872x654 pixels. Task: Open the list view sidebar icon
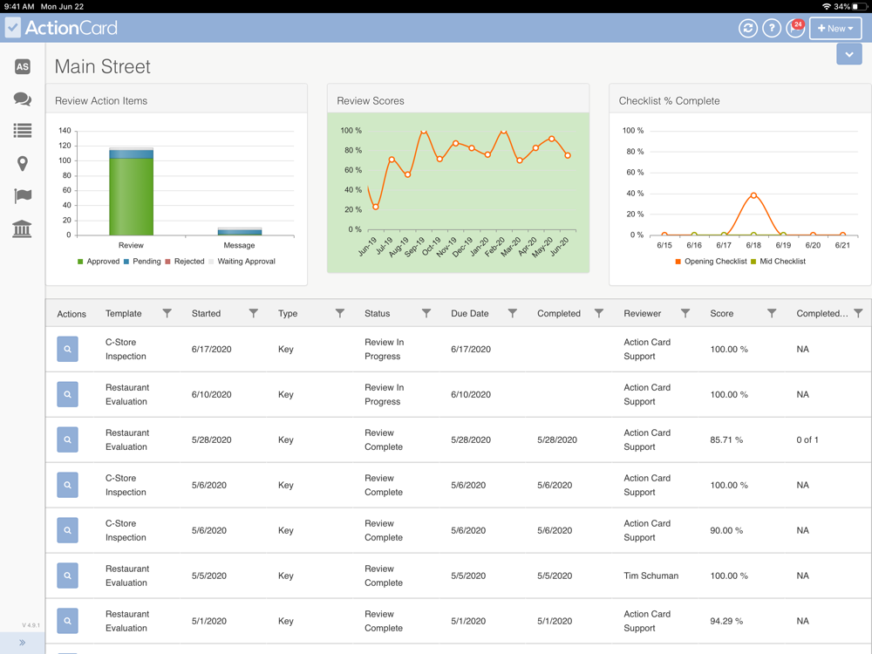click(23, 131)
